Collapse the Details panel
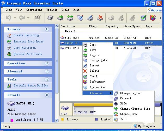Viewport: 164px width, 131px height. coord(47,95)
